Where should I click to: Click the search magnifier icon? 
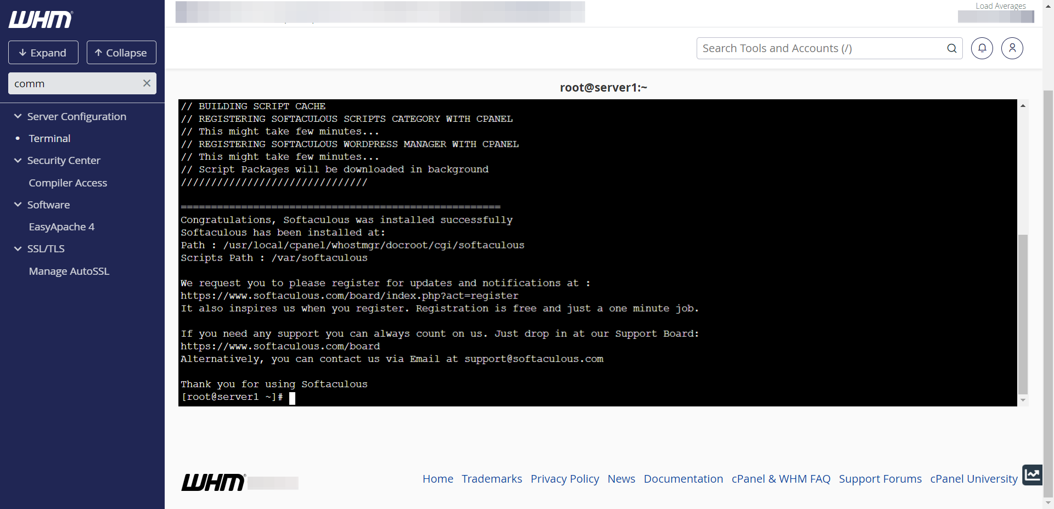pos(952,48)
